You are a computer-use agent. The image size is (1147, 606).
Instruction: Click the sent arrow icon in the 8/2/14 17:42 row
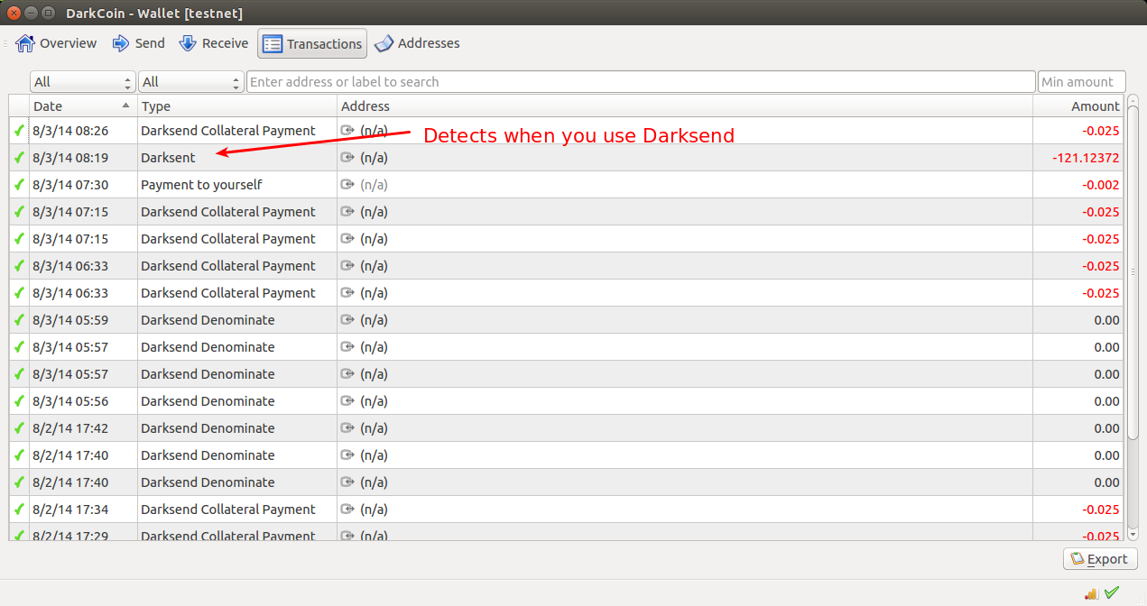coord(347,428)
